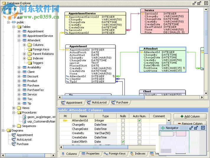The image size is (210, 158).
Task: Click the Appointment diagram icon in tree
Action: point(14,135)
